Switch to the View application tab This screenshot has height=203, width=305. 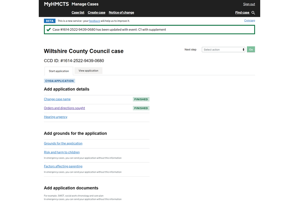(88, 71)
